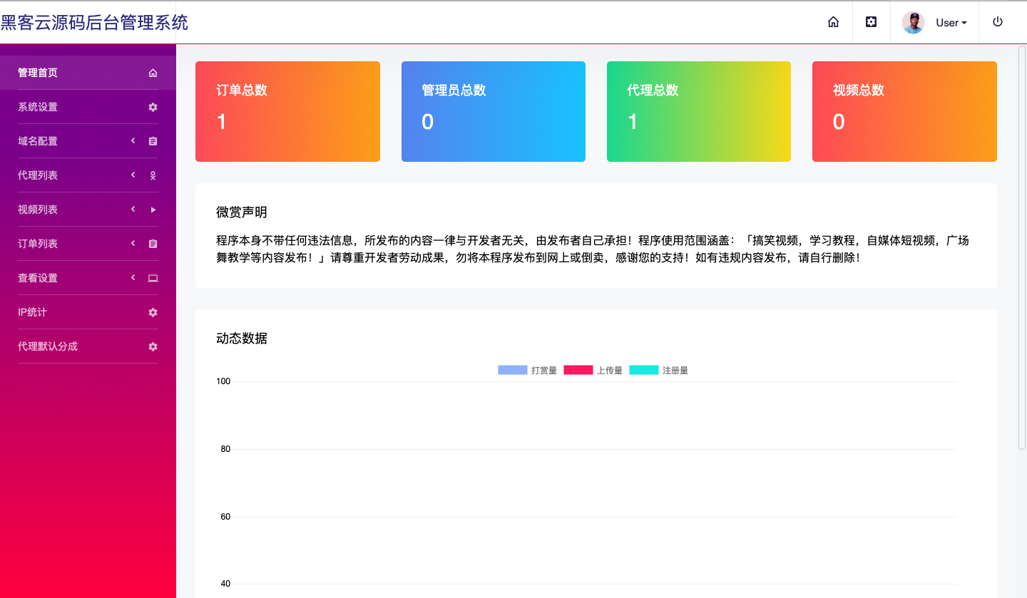
Task: Click the gear icon beside 系统设置
Action: 153,107
